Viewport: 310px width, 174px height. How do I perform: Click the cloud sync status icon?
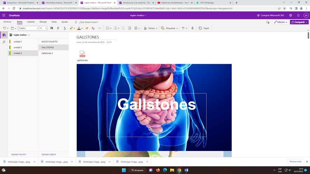pos(268,22)
